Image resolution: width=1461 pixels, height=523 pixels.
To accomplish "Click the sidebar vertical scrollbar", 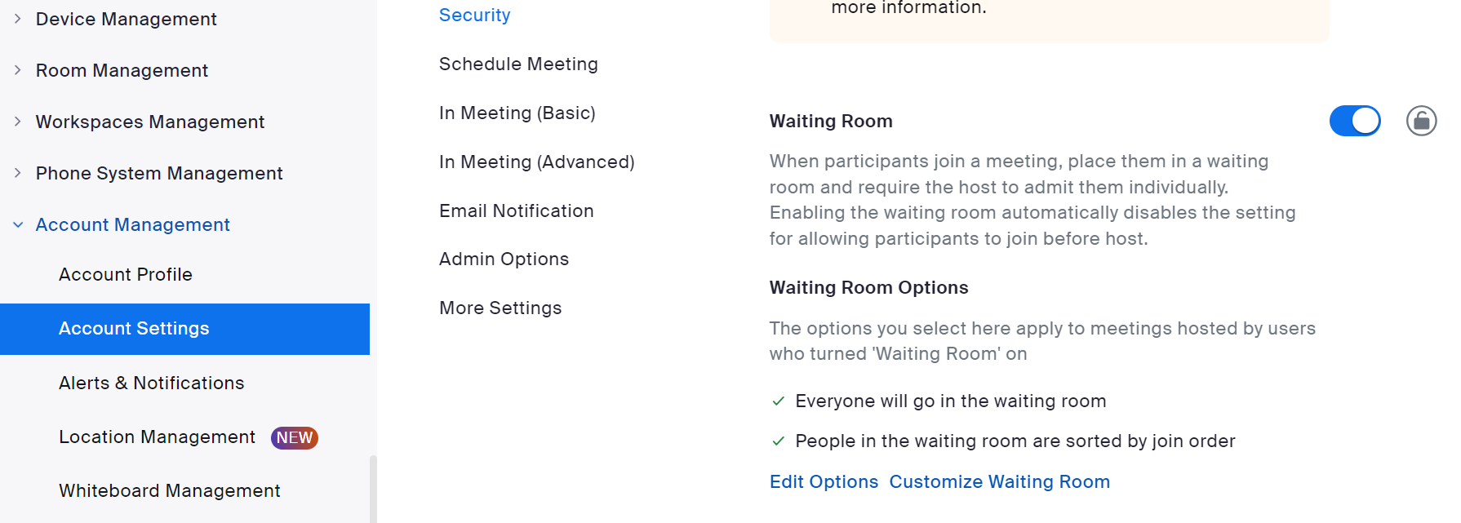I will coord(373,489).
